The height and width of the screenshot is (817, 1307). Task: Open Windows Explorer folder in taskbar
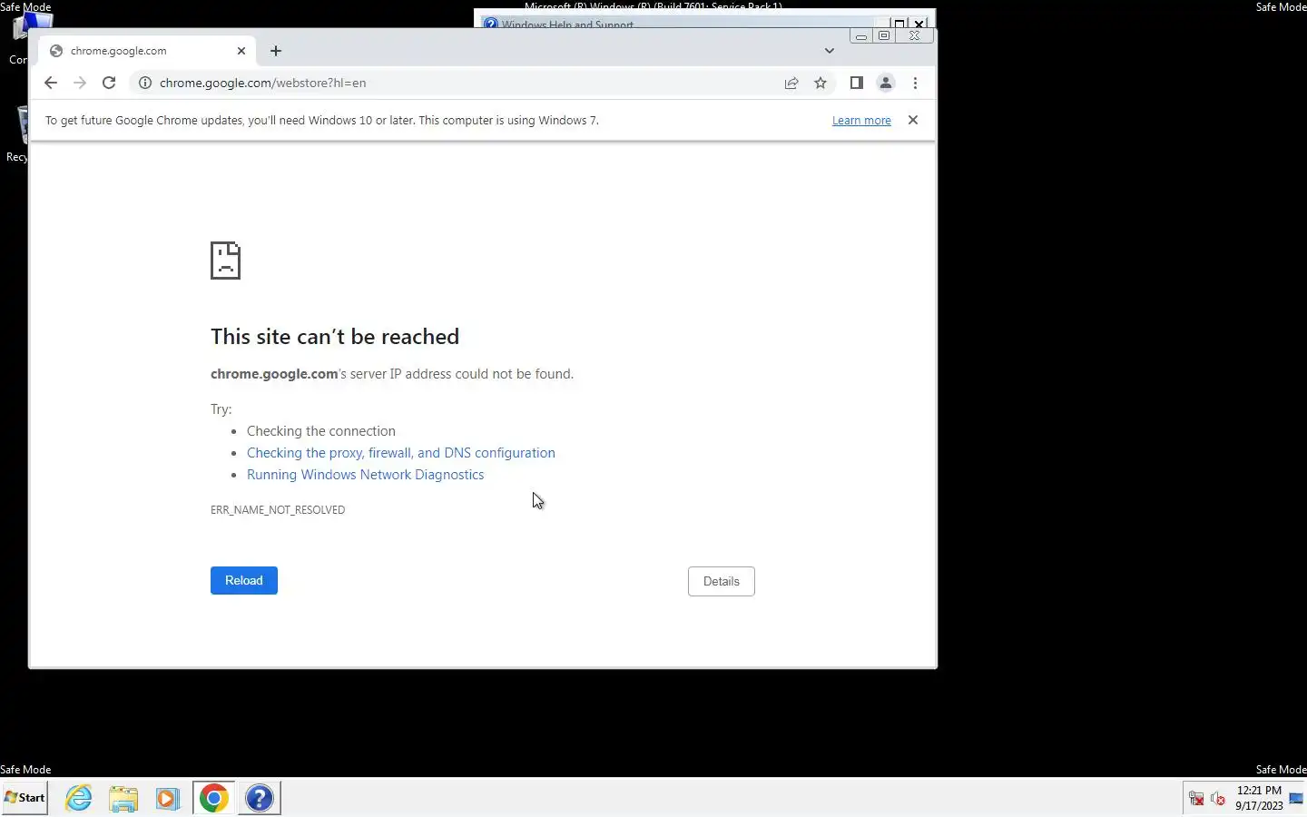click(123, 798)
